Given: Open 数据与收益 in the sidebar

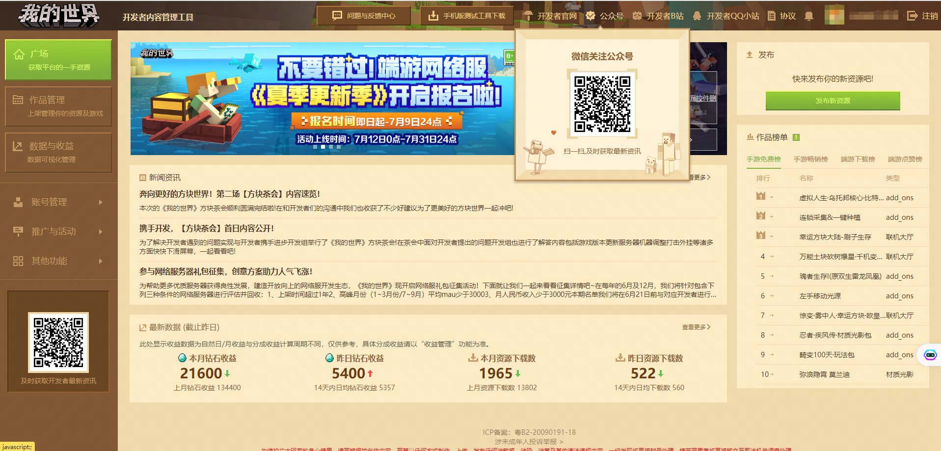Looking at the screenshot, I should 58,152.
